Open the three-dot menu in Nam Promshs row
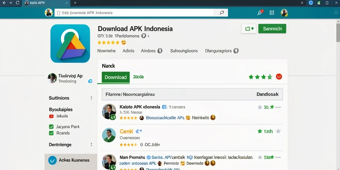The image size is (340, 170). tap(278, 157)
